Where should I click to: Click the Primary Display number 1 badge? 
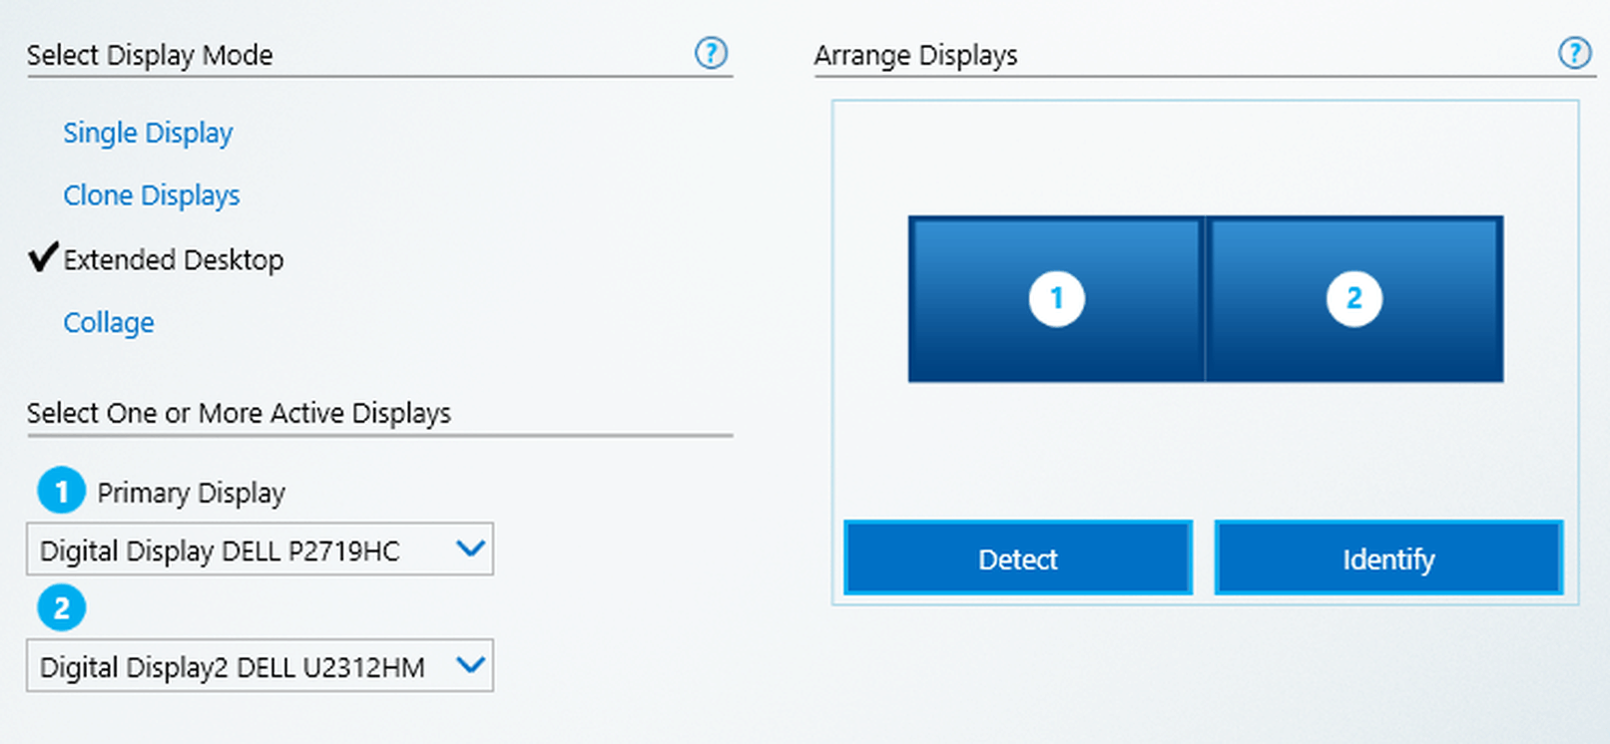(61, 491)
